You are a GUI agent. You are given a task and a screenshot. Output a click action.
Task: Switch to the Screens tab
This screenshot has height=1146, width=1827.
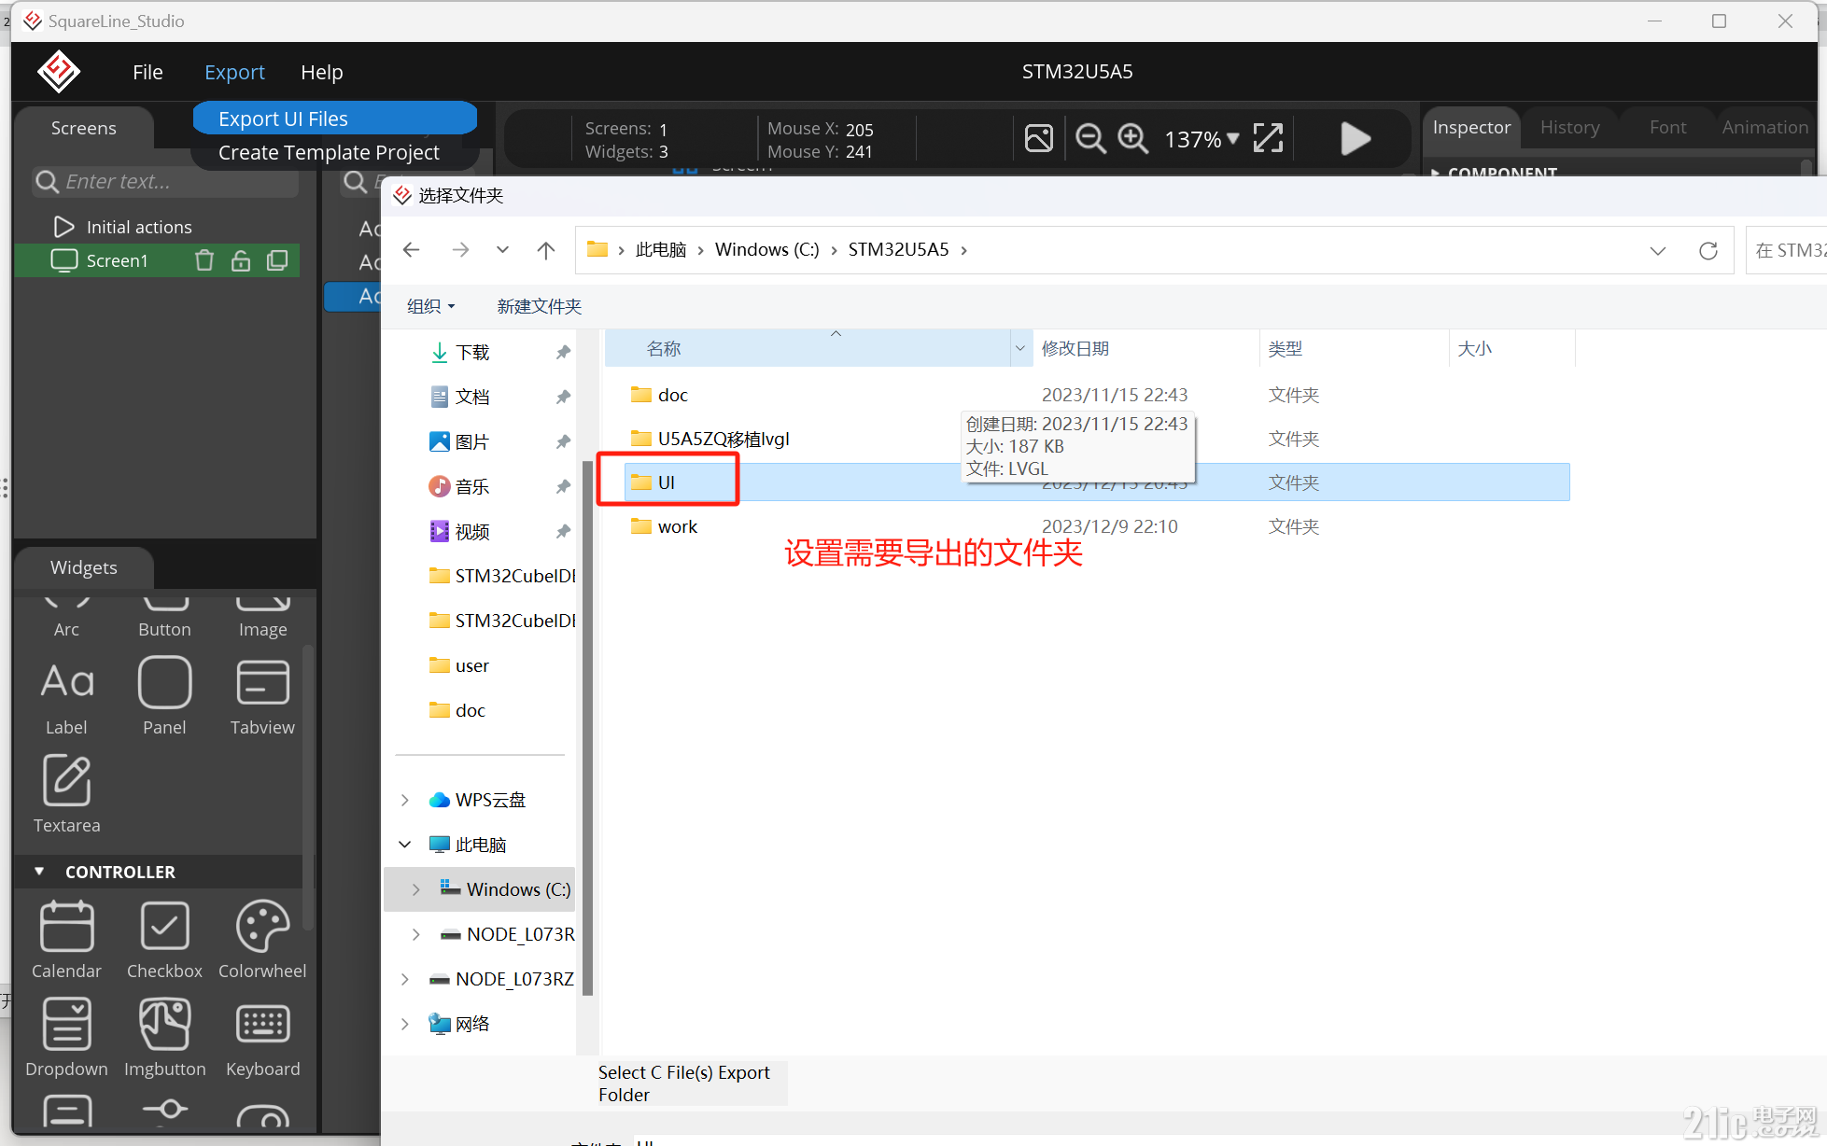click(84, 128)
